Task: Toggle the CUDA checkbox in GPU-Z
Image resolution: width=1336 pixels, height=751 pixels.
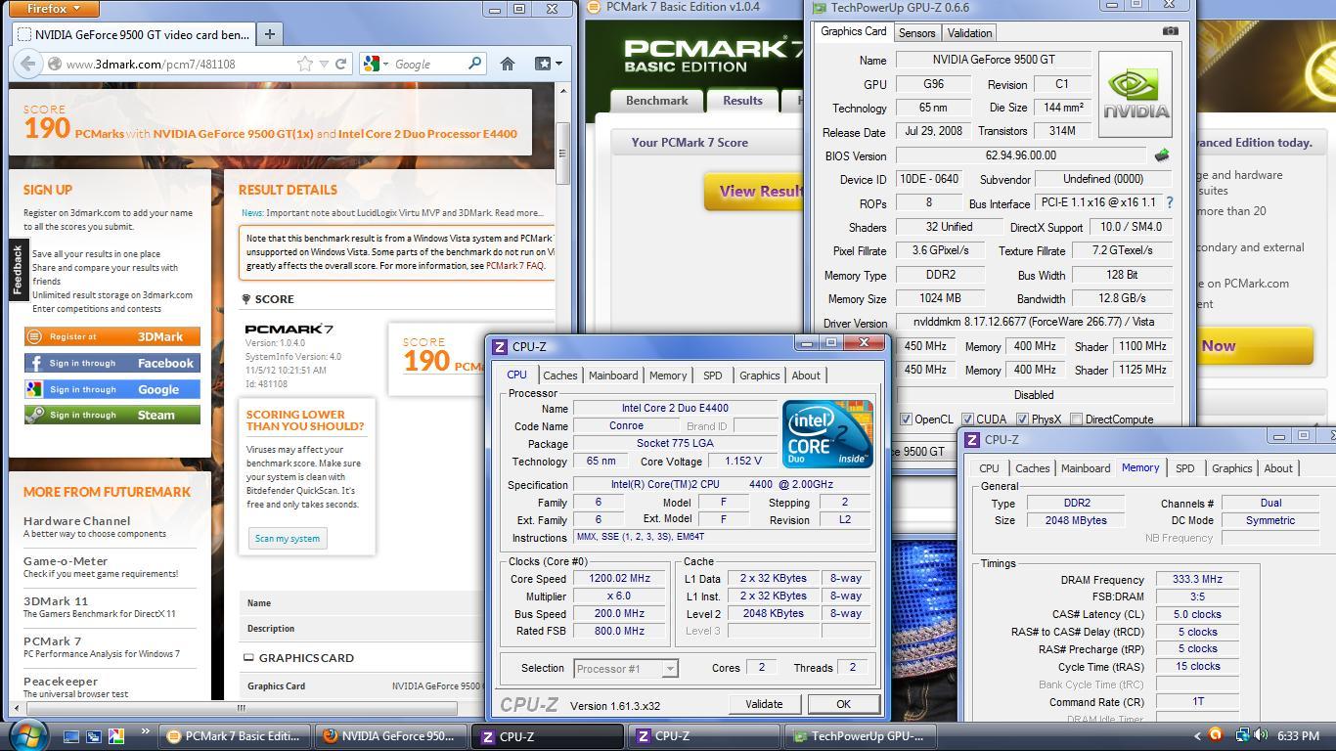Action: click(967, 420)
